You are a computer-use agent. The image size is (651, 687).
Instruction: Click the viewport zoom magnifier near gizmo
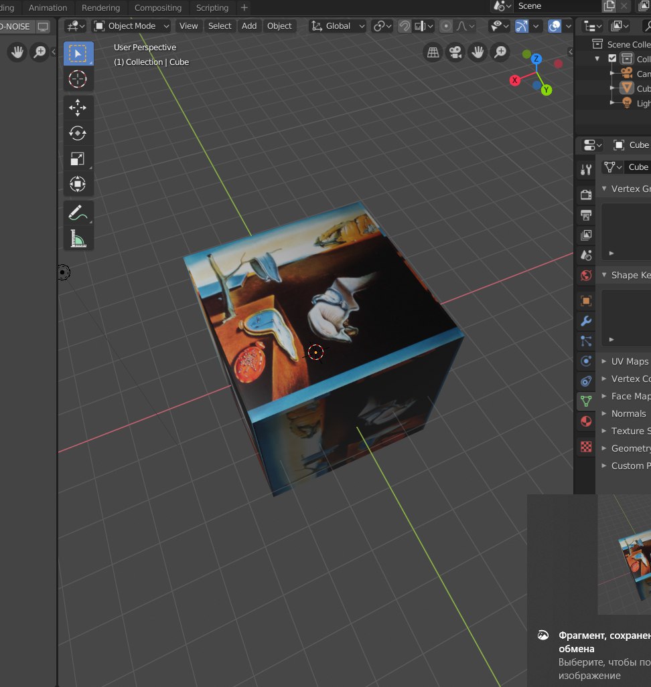pyautogui.click(x=500, y=53)
